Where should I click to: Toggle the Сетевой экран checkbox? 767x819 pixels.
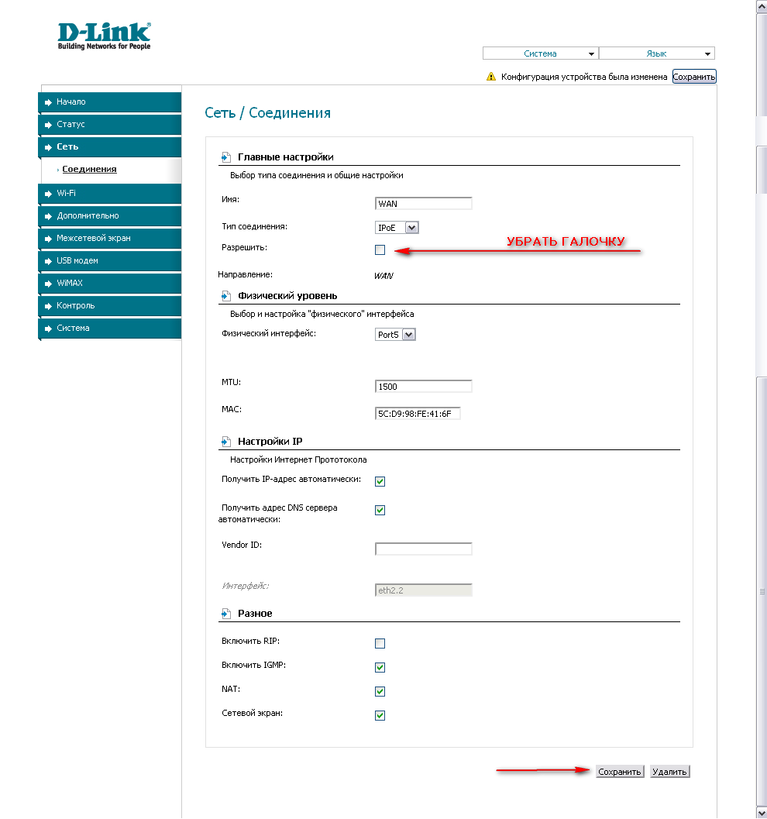(x=380, y=716)
